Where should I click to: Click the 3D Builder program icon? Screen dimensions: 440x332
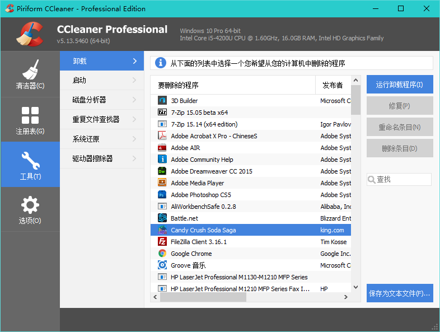[162, 100]
